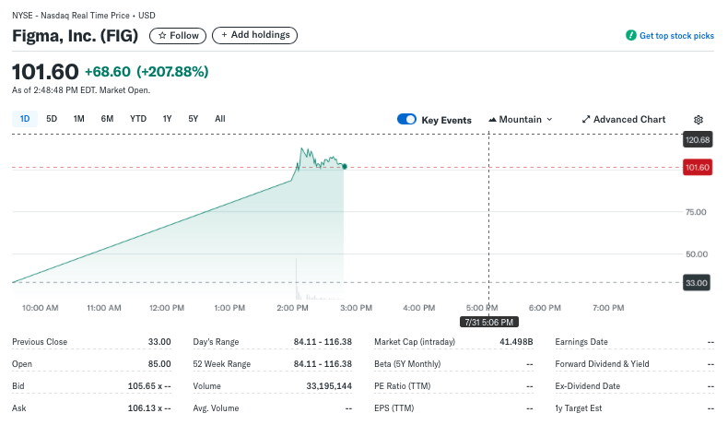Click the 50.00 y-axis label
This screenshot has width=728, height=425.
coord(697,254)
